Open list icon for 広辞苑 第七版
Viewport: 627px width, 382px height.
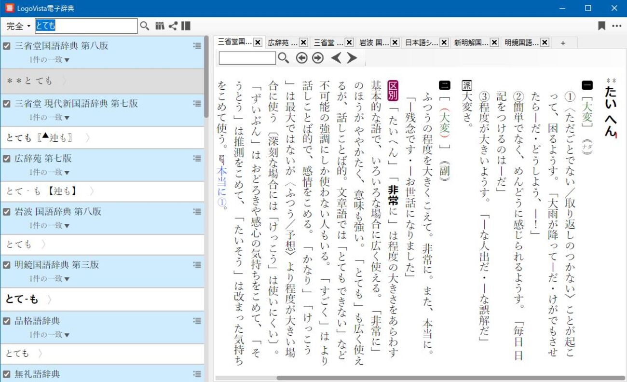(197, 158)
